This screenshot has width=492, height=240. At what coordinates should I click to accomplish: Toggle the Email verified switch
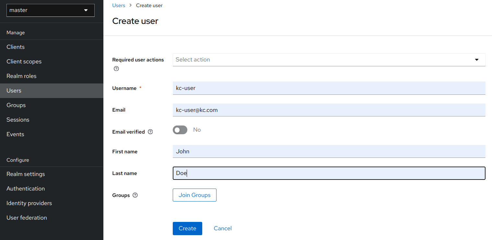(180, 130)
